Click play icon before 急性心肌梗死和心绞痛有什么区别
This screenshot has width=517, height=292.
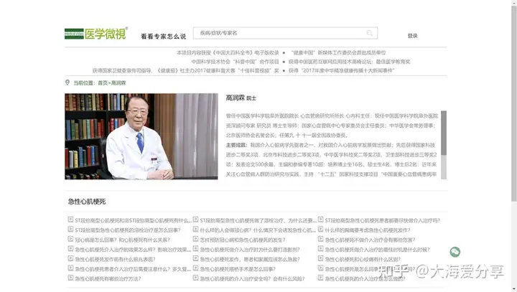point(320,258)
